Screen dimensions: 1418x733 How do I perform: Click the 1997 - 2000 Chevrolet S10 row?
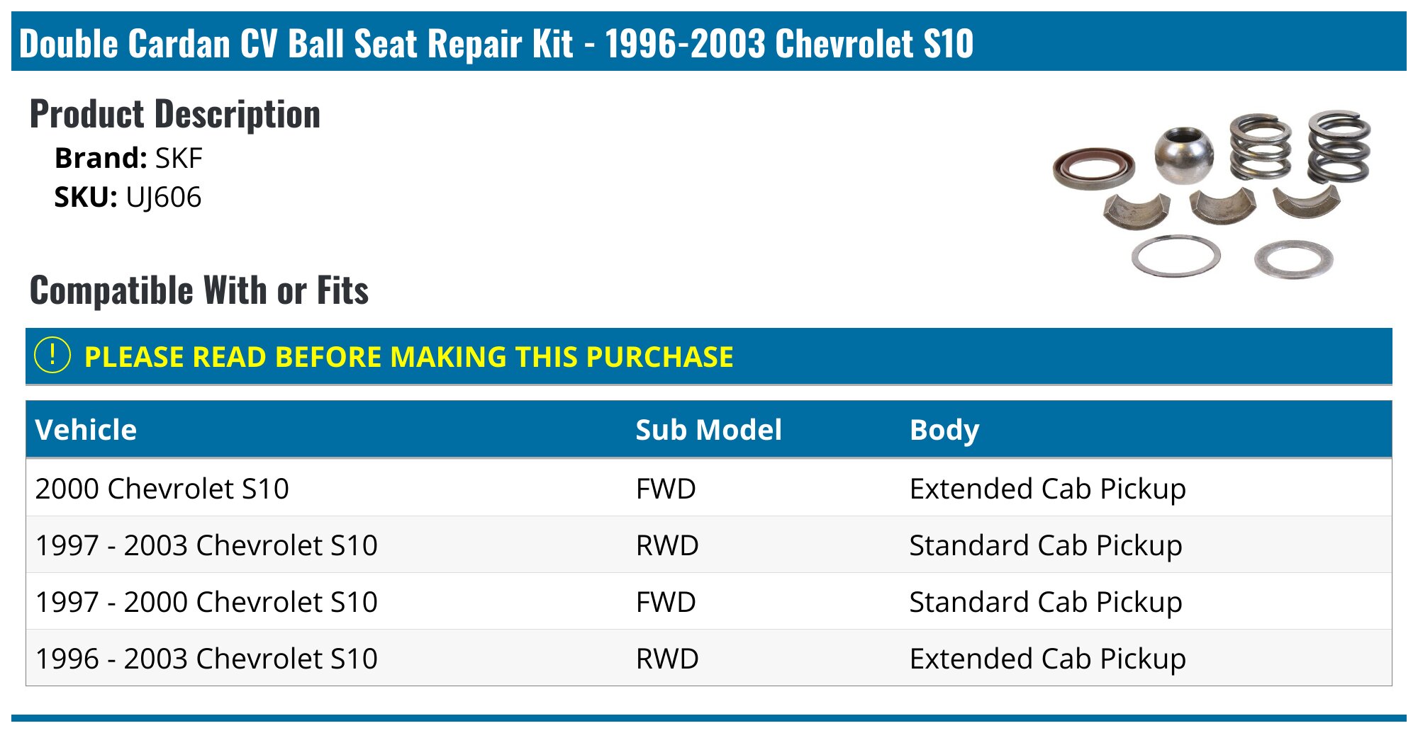coord(709,601)
